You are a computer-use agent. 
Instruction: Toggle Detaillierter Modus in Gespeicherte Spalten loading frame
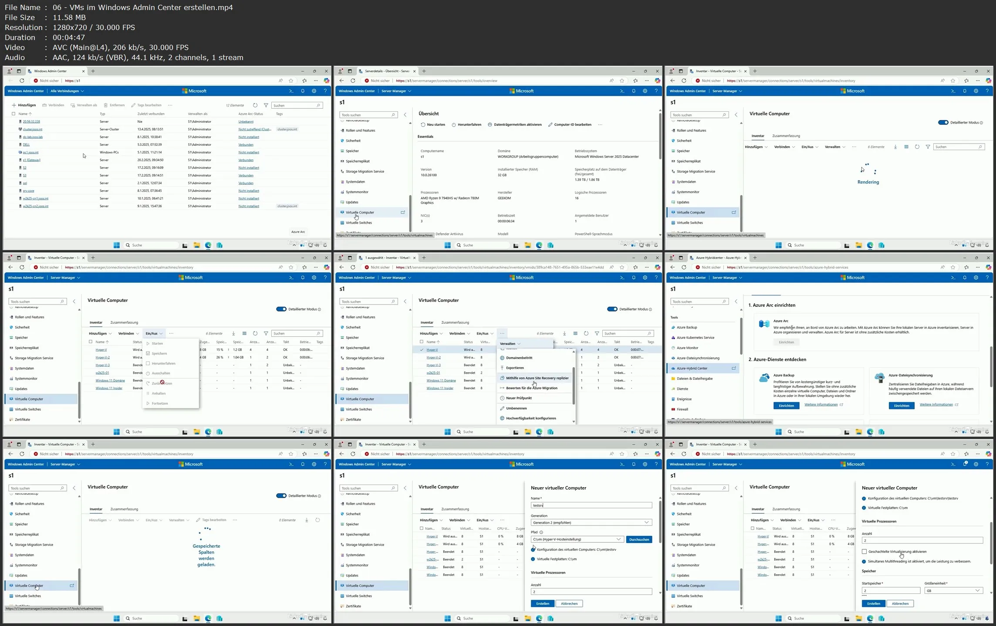(281, 496)
